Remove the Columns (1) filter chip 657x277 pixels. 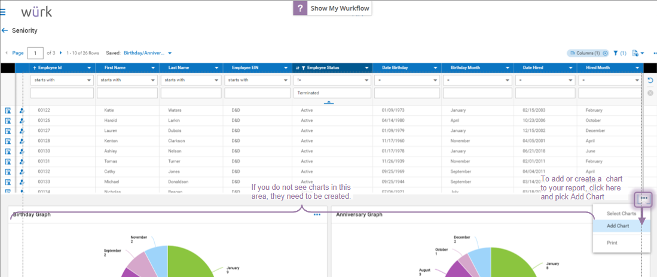tap(605, 53)
